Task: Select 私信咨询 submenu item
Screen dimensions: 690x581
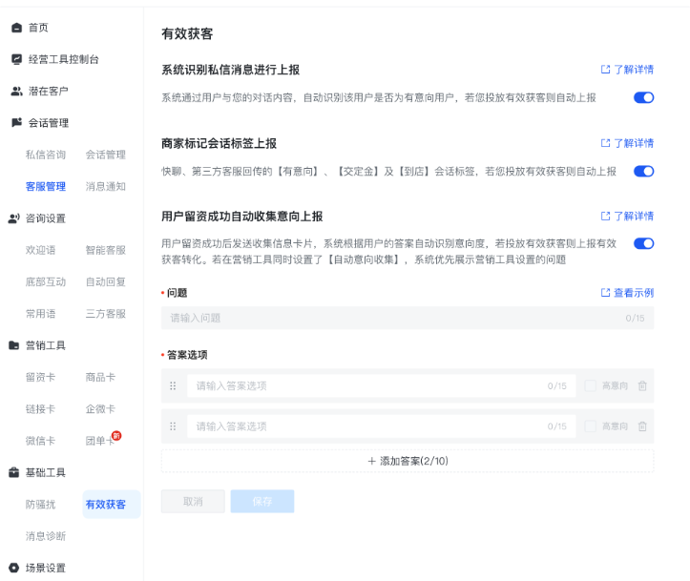Action: point(46,155)
